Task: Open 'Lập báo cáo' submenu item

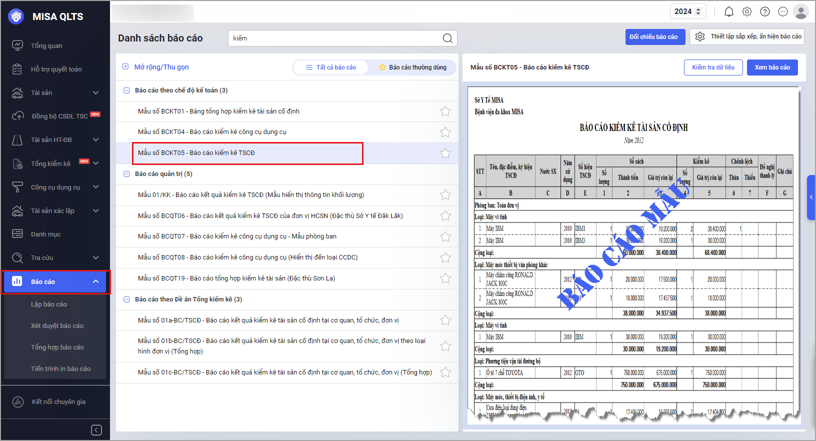Action: pos(49,304)
